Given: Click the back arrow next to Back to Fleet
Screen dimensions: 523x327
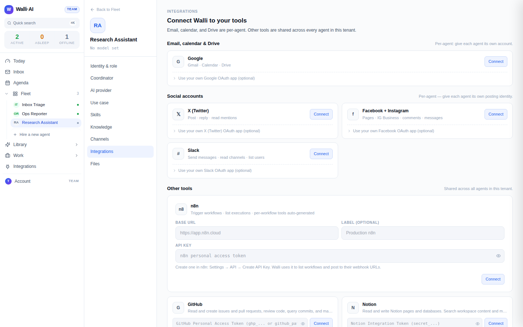Looking at the screenshot, I should coord(92,9).
